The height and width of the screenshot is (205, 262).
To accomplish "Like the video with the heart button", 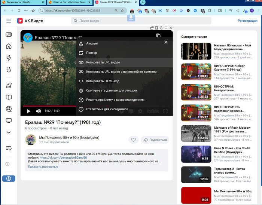I will pos(133,140).
